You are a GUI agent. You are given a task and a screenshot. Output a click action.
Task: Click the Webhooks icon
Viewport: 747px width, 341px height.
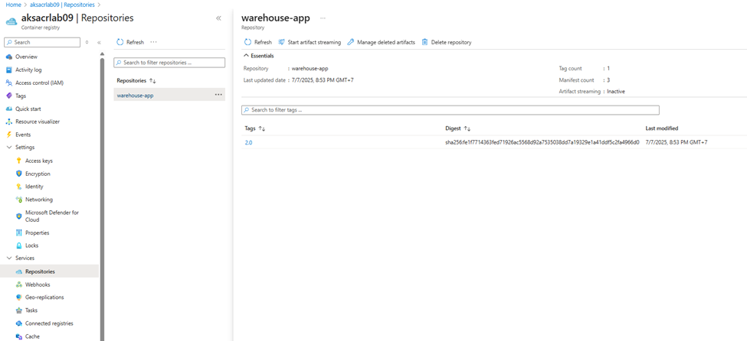pyautogui.click(x=19, y=284)
